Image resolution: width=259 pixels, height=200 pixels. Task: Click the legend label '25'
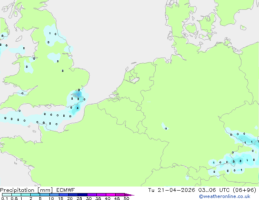point(79,198)
